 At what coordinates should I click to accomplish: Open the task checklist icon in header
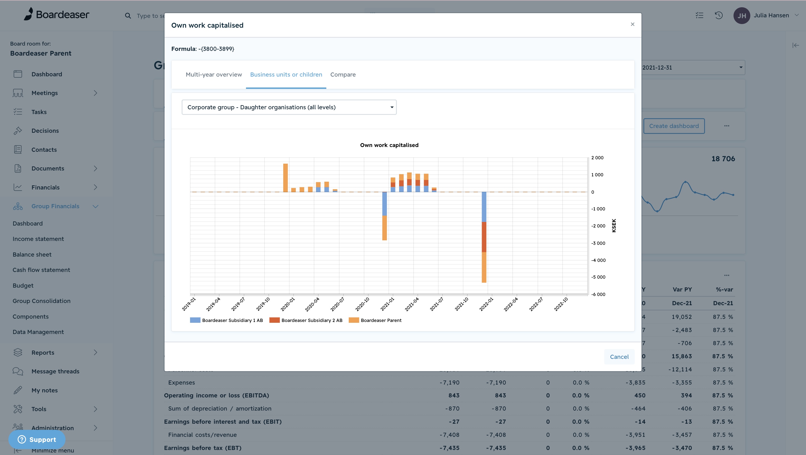pyautogui.click(x=699, y=15)
